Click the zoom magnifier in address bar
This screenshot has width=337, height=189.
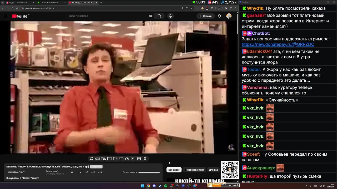183,8
